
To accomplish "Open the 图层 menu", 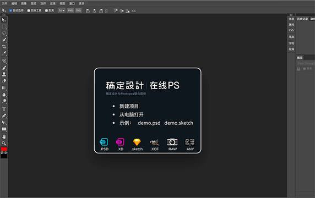I will 34,3.
